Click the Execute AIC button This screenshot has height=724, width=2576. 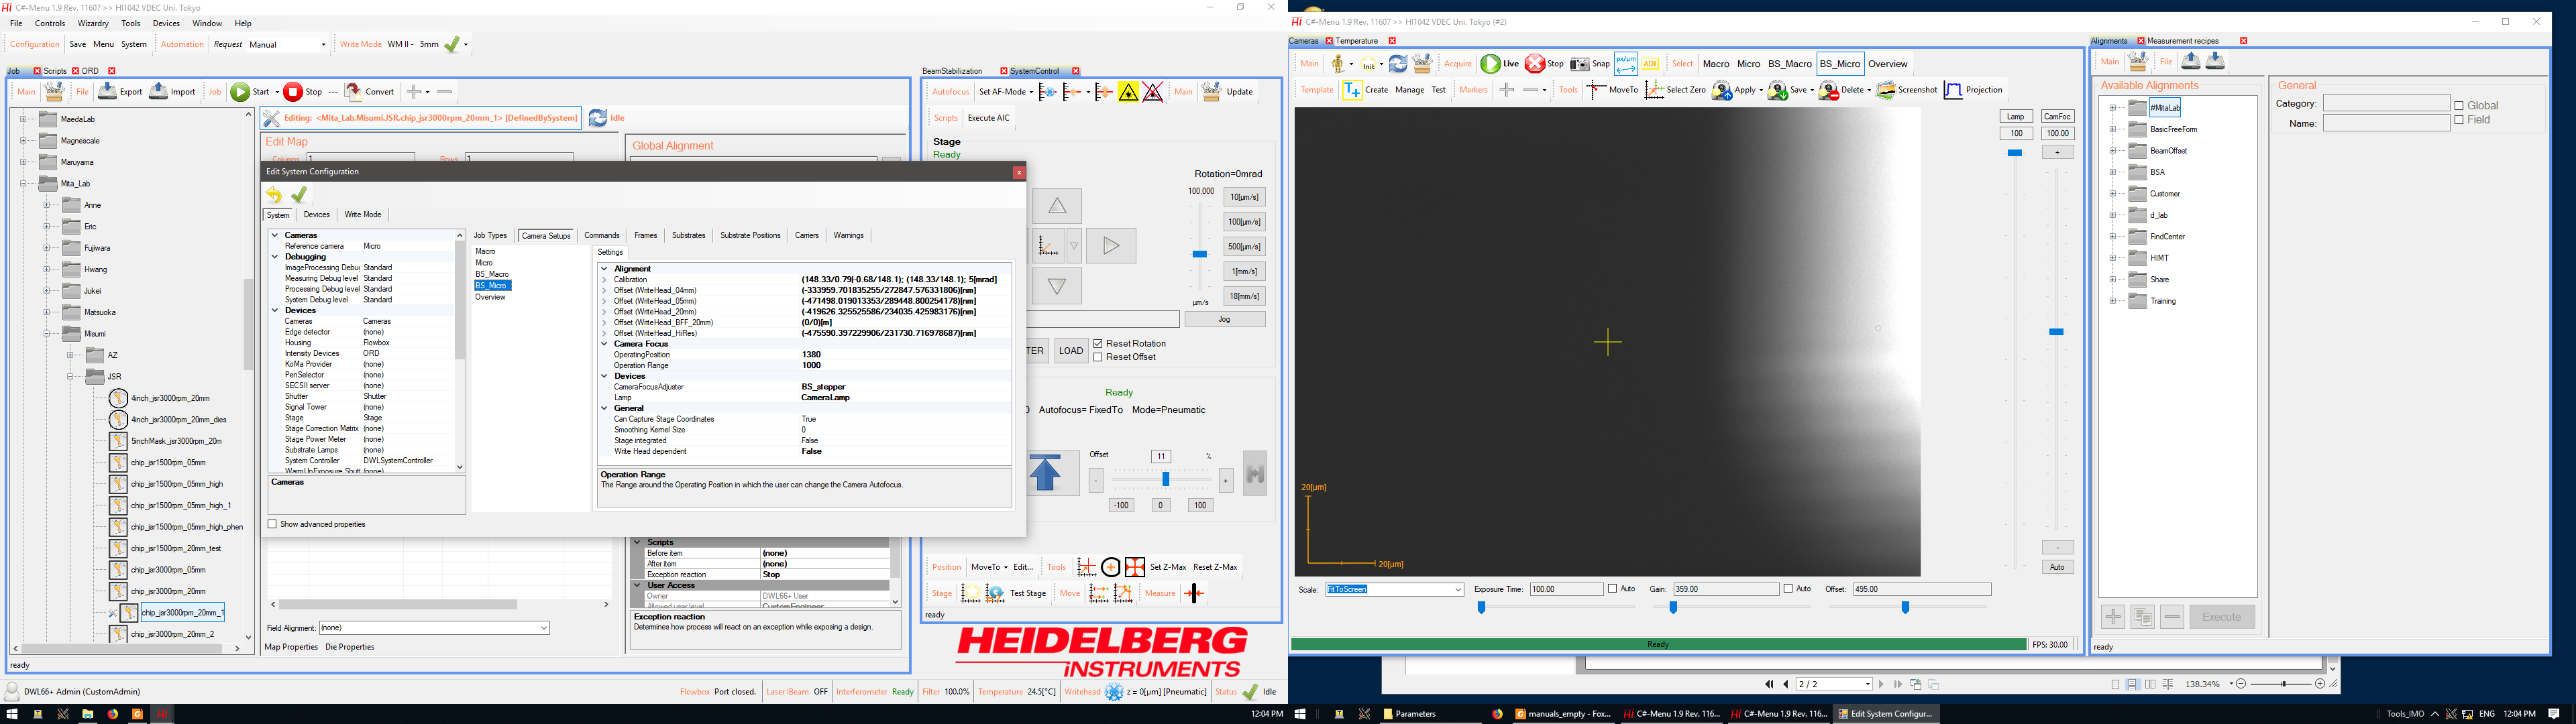point(989,118)
